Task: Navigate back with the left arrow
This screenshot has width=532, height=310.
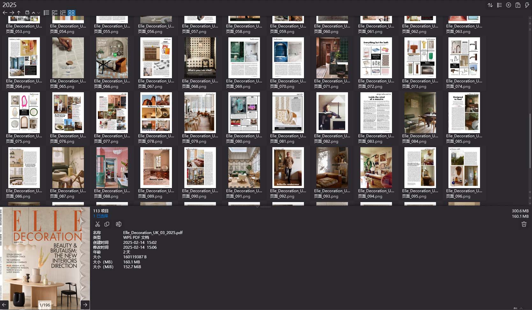Action: click(5, 13)
